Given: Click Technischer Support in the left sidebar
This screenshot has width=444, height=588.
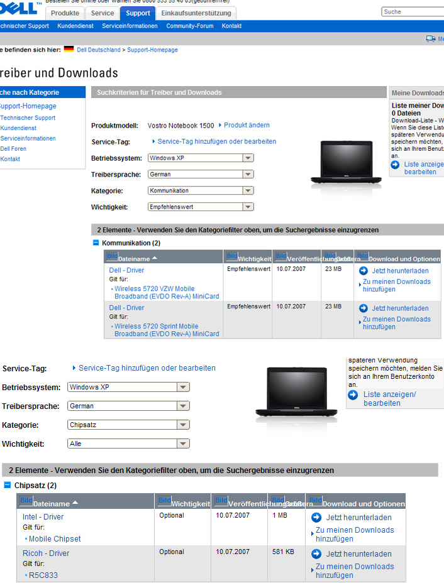Looking at the screenshot, I should click(28, 117).
